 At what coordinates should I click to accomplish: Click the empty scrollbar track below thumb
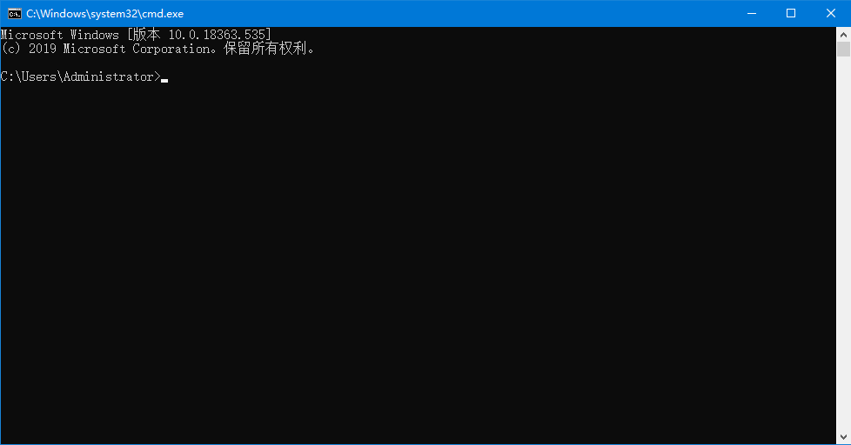click(843, 244)
